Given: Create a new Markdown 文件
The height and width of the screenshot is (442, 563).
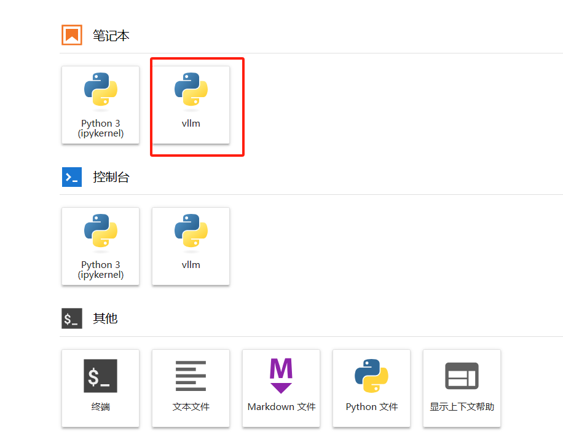Looking at the screenshot, I should [281, 388].
